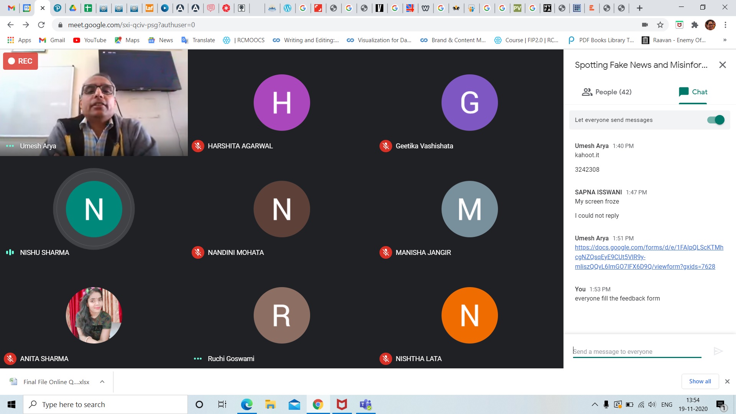The width and height of the screenshot is (736, 414).
Task: Toggle off Let everyone send messages
Action: [715, 120]
